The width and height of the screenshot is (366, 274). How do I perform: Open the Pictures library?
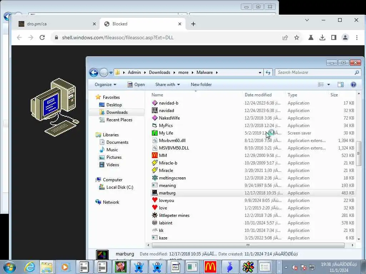pyautogui.click(x=114, y=157)
